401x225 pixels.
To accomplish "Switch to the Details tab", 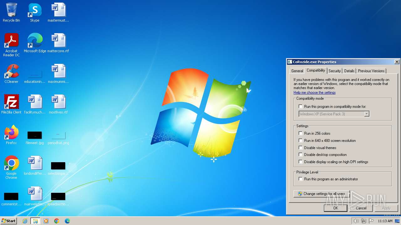I will coord(349,71).
